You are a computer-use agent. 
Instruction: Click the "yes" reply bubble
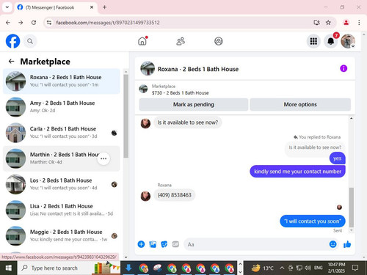[337, 158]
